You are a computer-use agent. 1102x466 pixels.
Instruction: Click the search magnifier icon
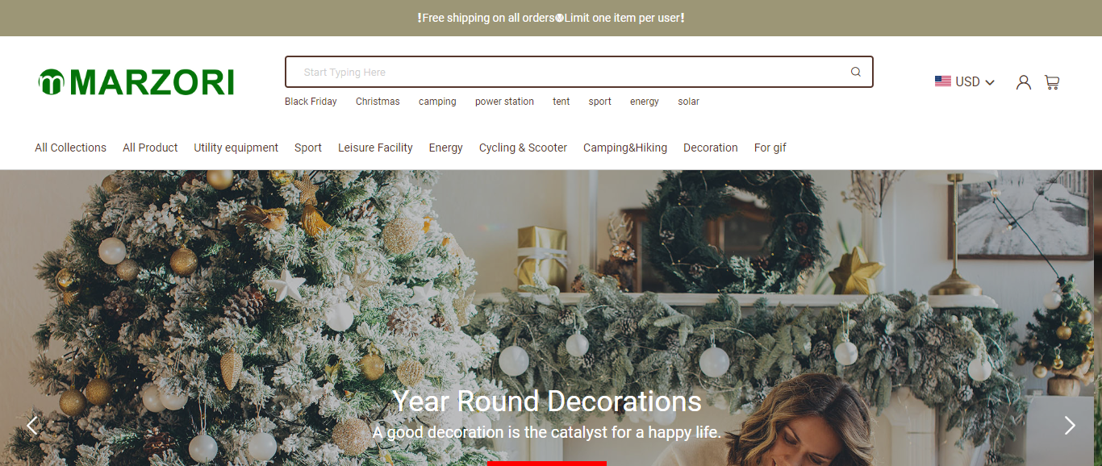pyautogui.click(x=856, y=72)
